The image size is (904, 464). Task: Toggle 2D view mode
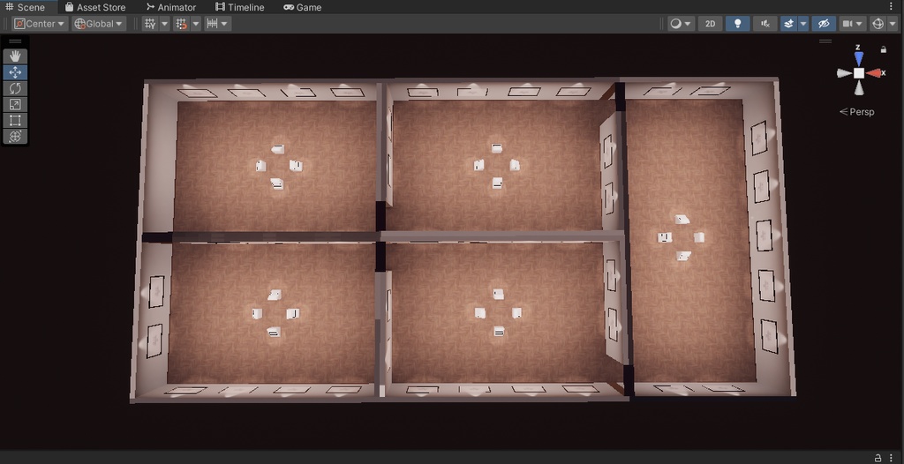coord(711,24)
